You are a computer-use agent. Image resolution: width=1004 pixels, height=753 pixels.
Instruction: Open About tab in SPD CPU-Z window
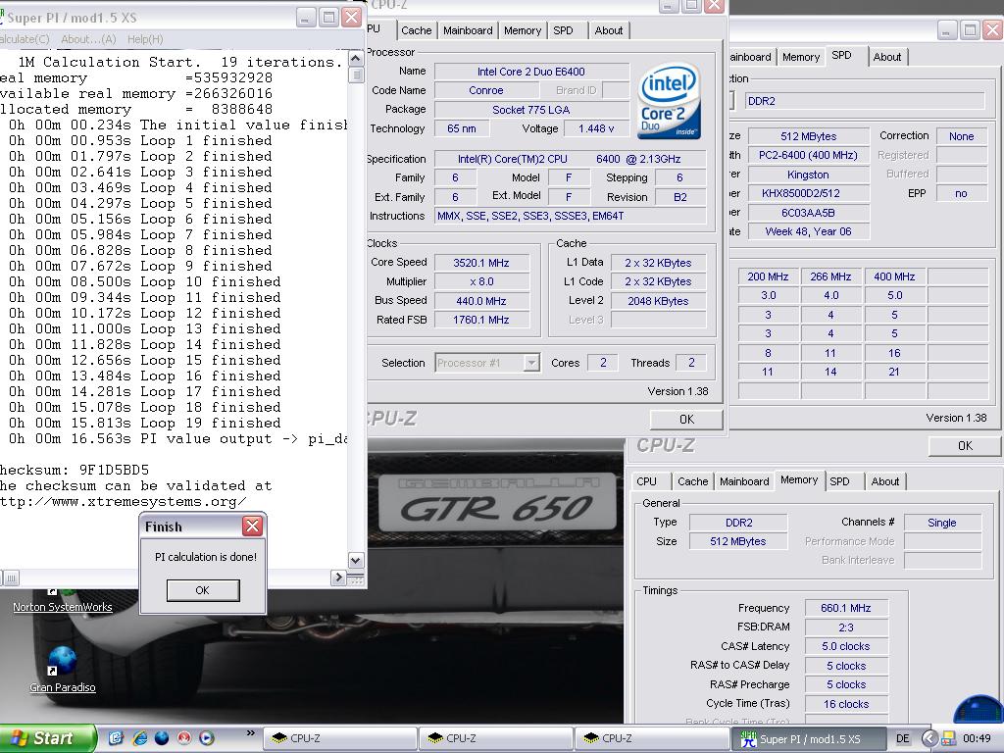[x=886, y=57]
